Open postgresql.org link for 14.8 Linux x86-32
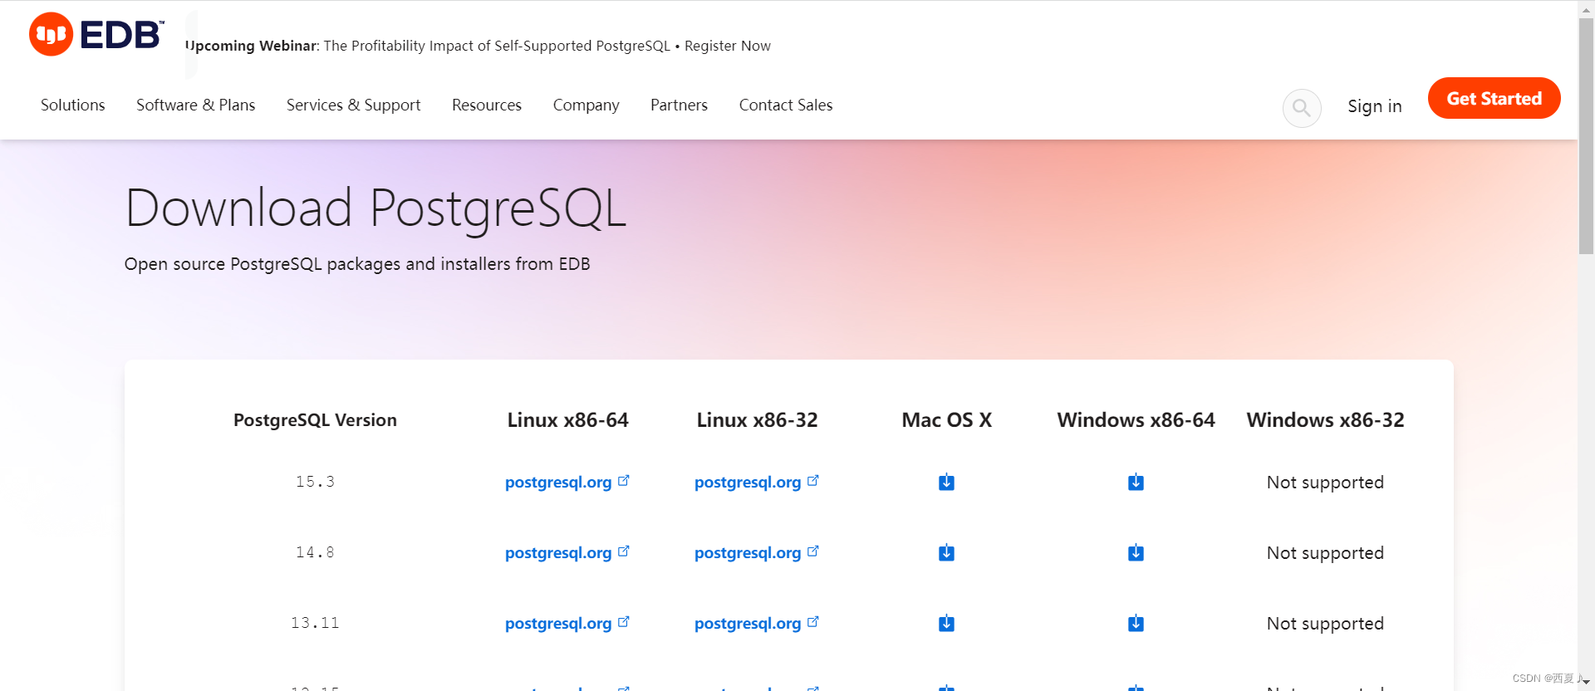This screenshot has height=691, width=1595. coord(757,553)
